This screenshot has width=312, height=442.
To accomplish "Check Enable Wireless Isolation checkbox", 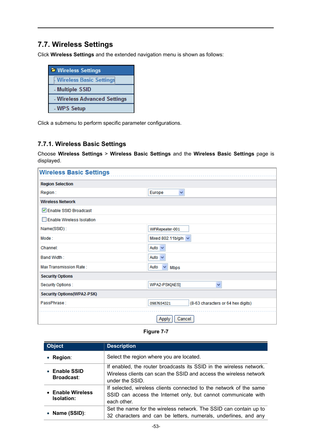I will (44, 219).
